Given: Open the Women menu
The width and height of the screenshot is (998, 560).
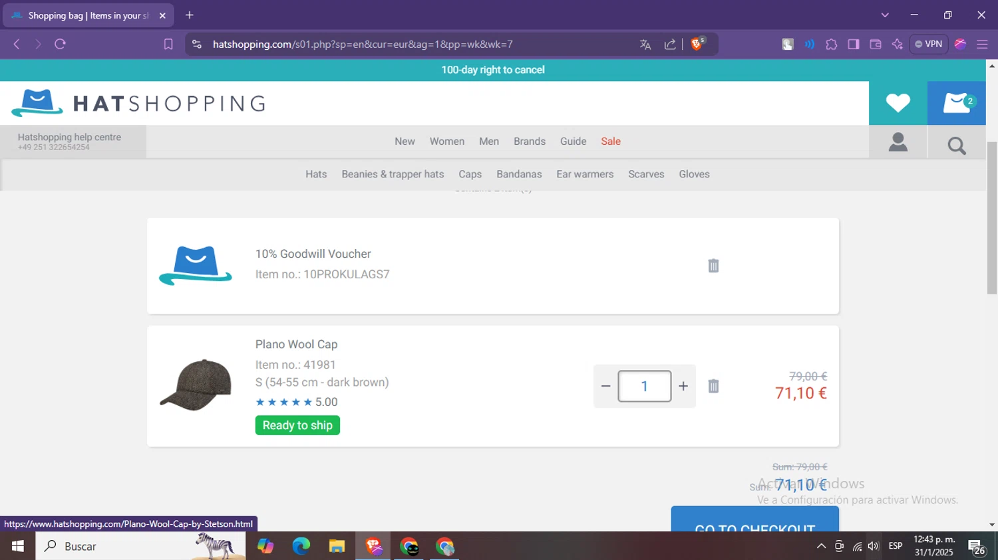Looking at the screenshot, I should point(447,141).
